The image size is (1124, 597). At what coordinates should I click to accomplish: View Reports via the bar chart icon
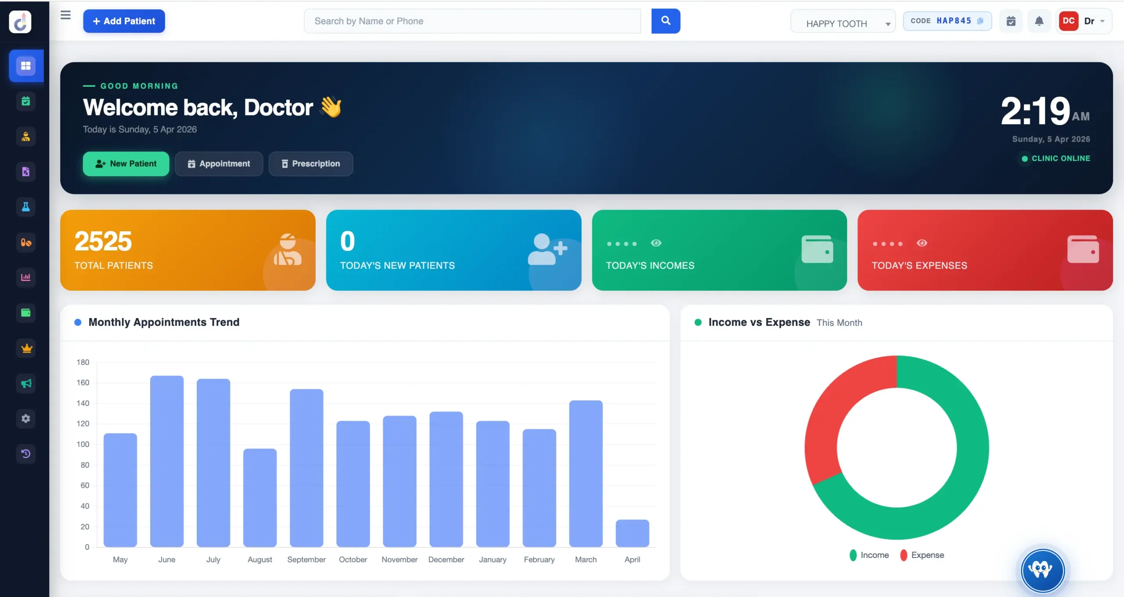point(25,277)
